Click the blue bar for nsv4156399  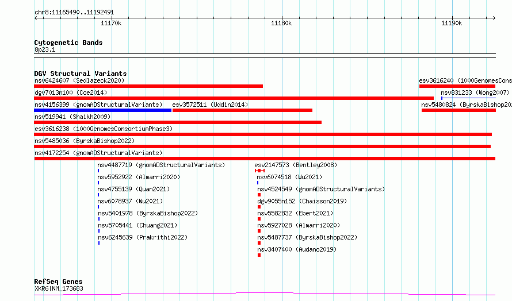(102, 110)
